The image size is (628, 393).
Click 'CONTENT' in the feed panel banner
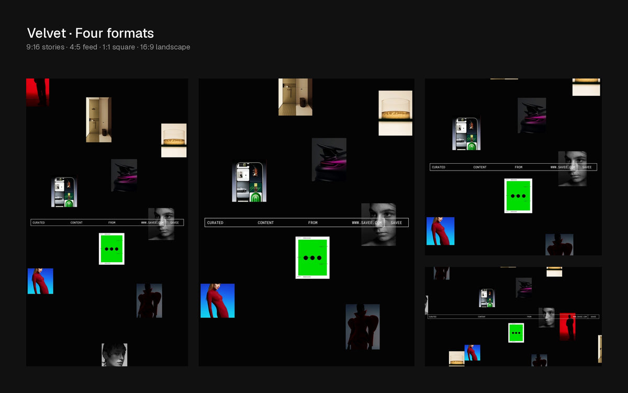(x=266, y=223)
